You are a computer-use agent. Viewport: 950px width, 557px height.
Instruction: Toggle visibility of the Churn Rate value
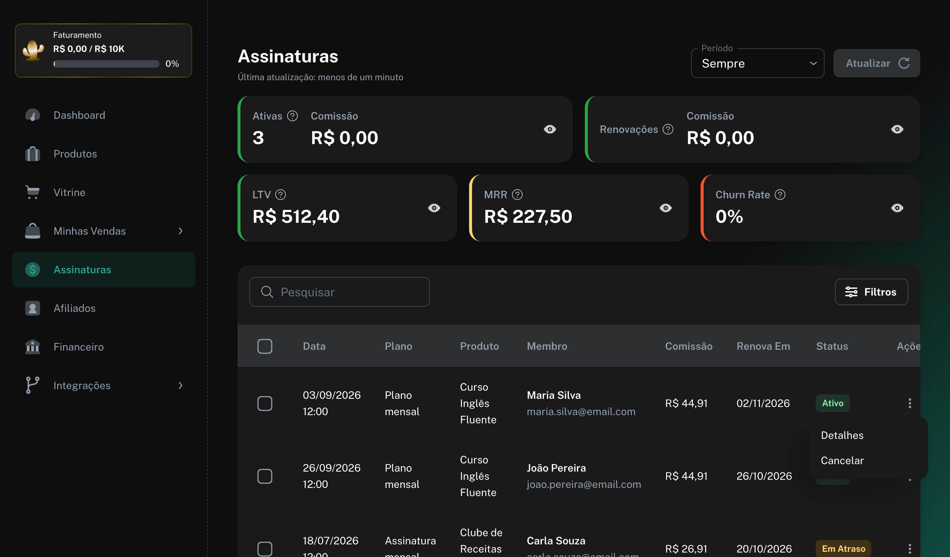click(897, 208)
